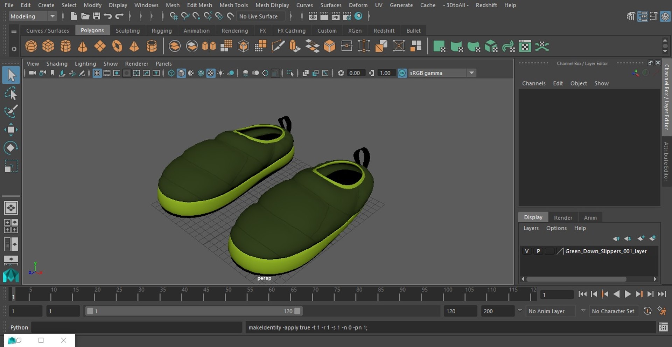Open the shelf tab list menu

14,32
